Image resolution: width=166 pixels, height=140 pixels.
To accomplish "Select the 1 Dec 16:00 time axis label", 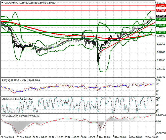I will point(103,137).
